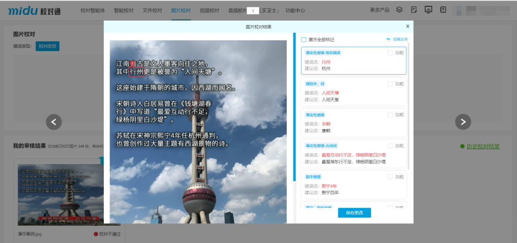The height and width of the screenshot is (243, 517).
Task: Click the document list icon in header
Action: coord(443,10)
